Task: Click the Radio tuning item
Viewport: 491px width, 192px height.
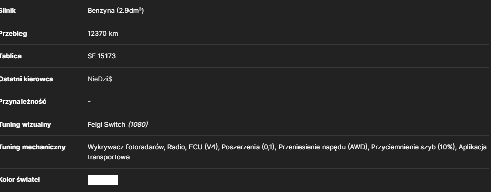Action: click(176, 147)
